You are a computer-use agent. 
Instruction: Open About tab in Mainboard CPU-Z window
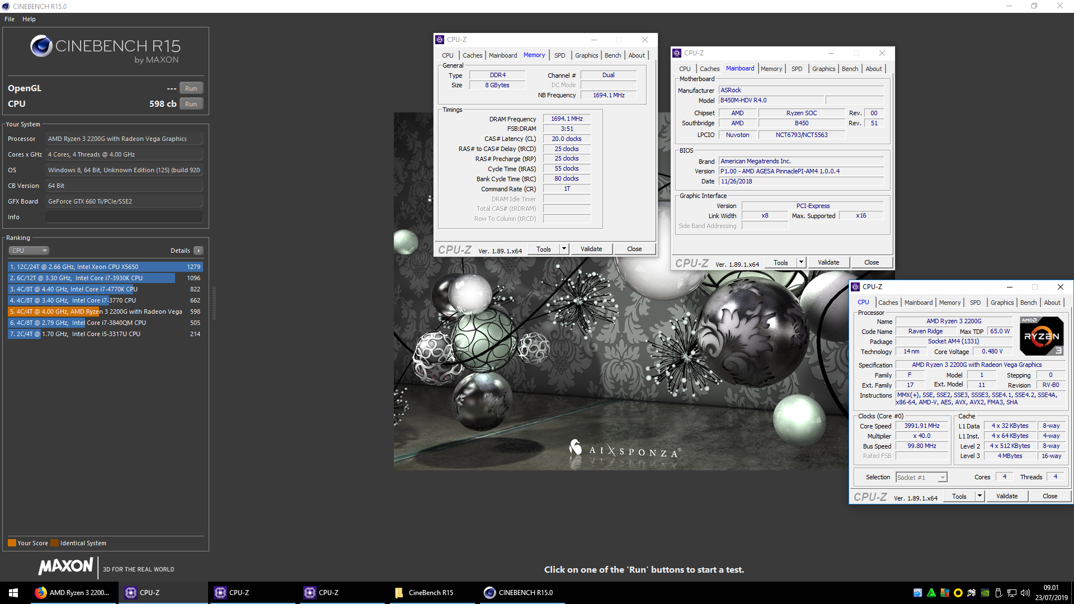(x=874, y=69)
